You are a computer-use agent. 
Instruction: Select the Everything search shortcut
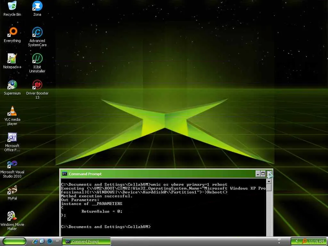pyautogui.click(x=12, y=35)
